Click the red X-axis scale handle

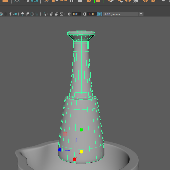click(75, 159)
